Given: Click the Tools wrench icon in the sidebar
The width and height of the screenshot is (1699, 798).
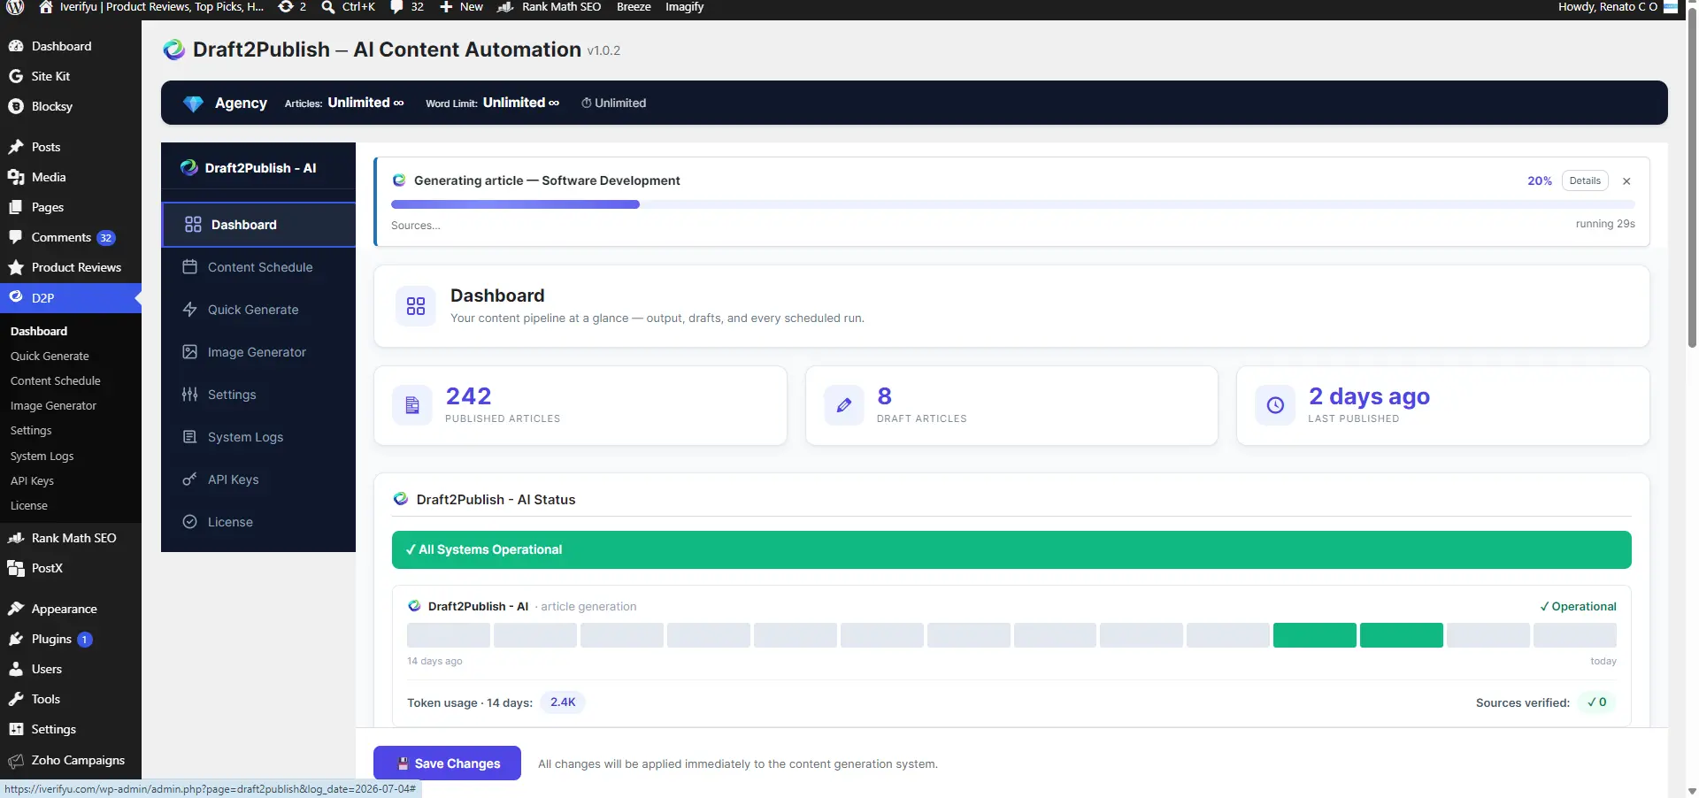Looking at the screenshot, I should coord(16,699).
